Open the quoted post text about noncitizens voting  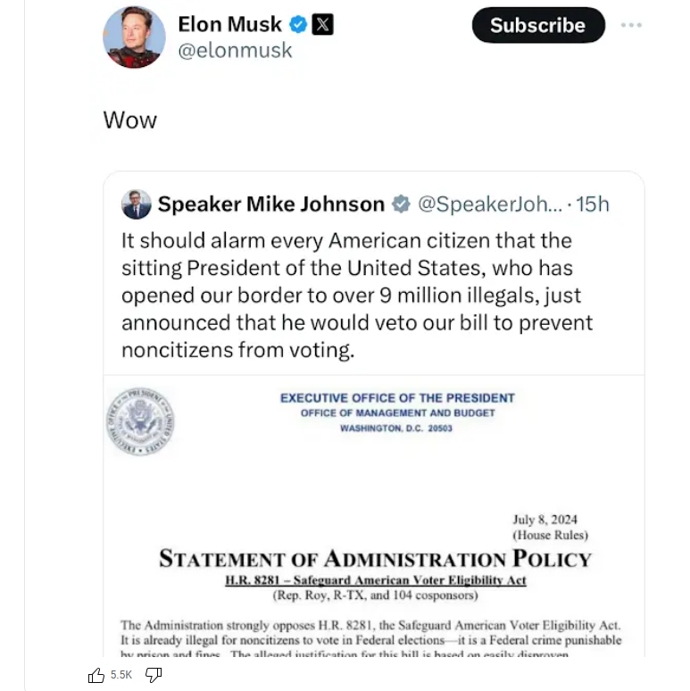(x=357, y=295)
